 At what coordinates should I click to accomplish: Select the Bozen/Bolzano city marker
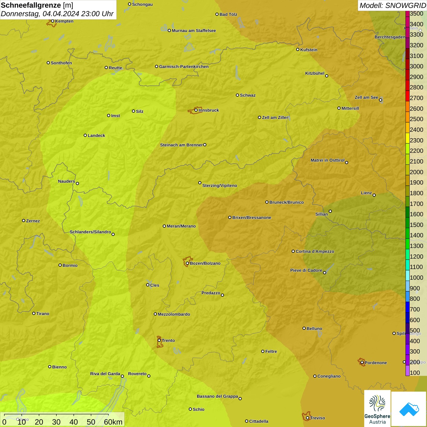[x=187, y=263]
